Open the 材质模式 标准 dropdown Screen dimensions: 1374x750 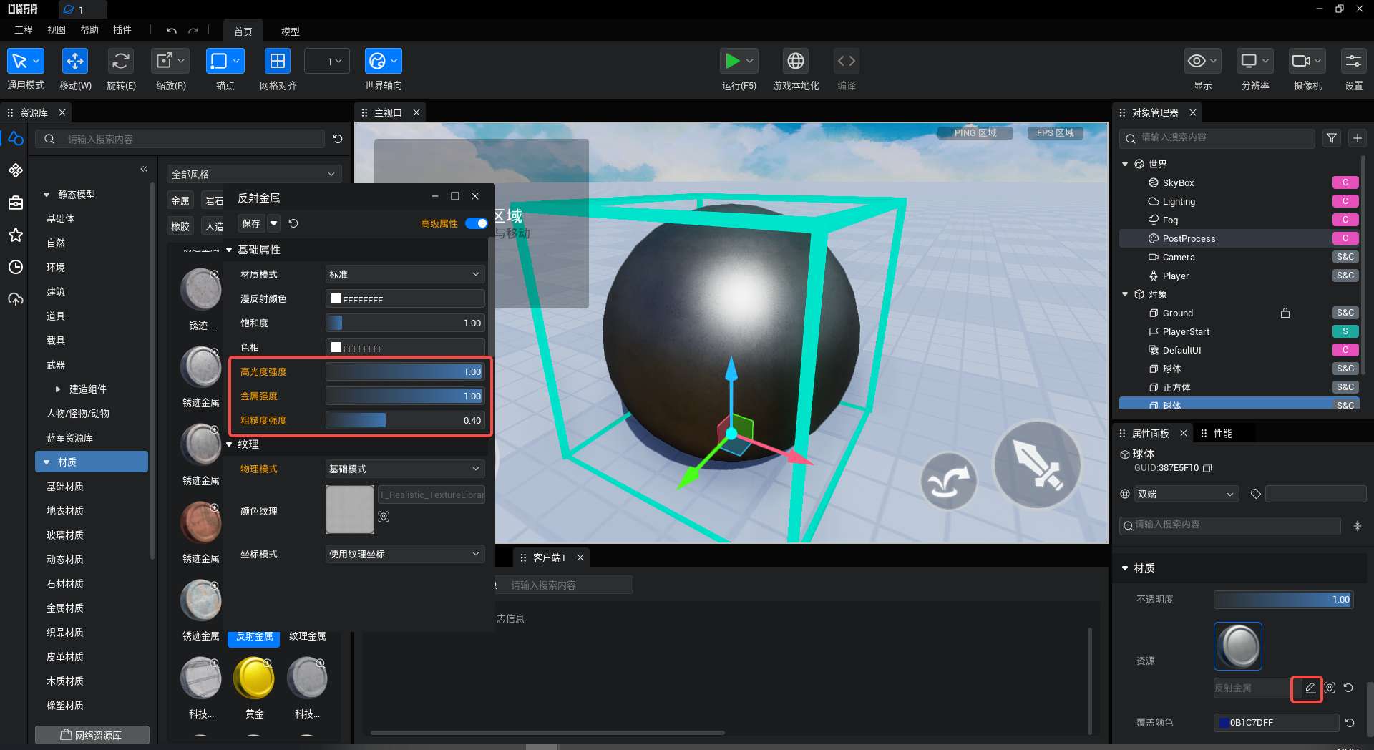[x=405, y=274]
